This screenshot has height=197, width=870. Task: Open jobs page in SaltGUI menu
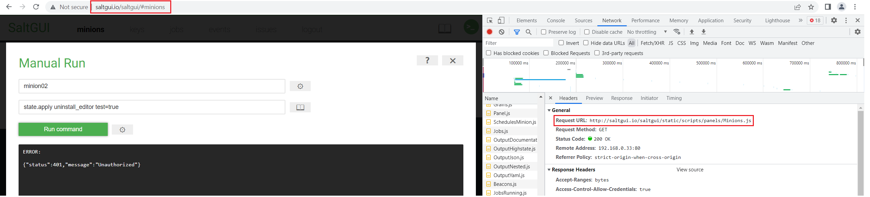tap(176, 30)
